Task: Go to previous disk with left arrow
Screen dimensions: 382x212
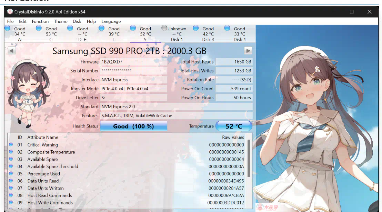Action: (12, 51)
